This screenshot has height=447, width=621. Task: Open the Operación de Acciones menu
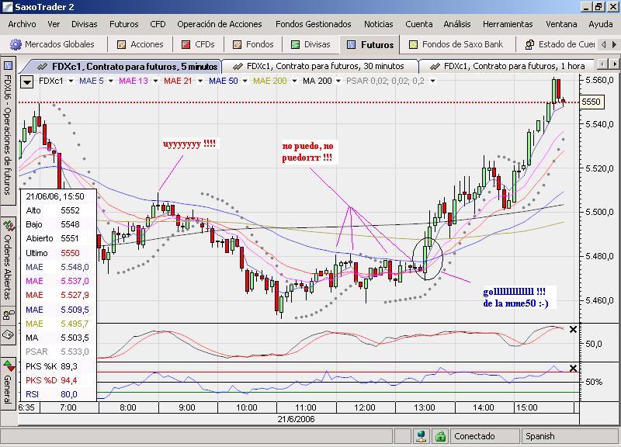click(x=220, y=24)
